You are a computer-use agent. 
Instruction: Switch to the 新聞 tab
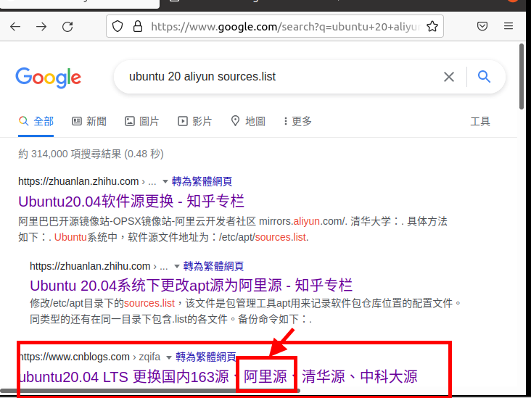pyautogui.click(x=89, y=121)
